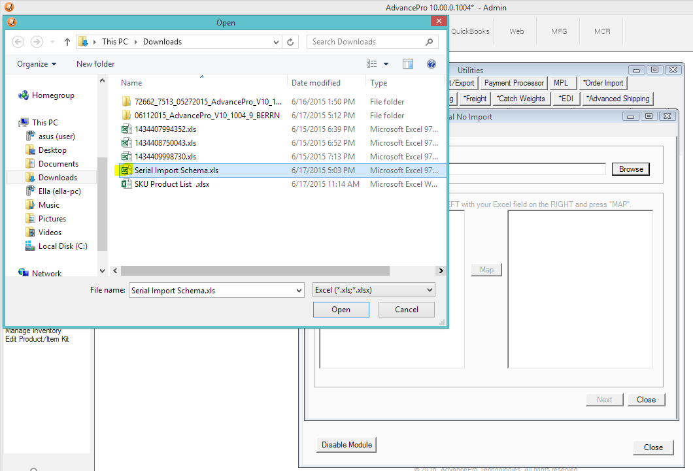
Task: Toggle the preview pane icon
Action: point(408,64)
